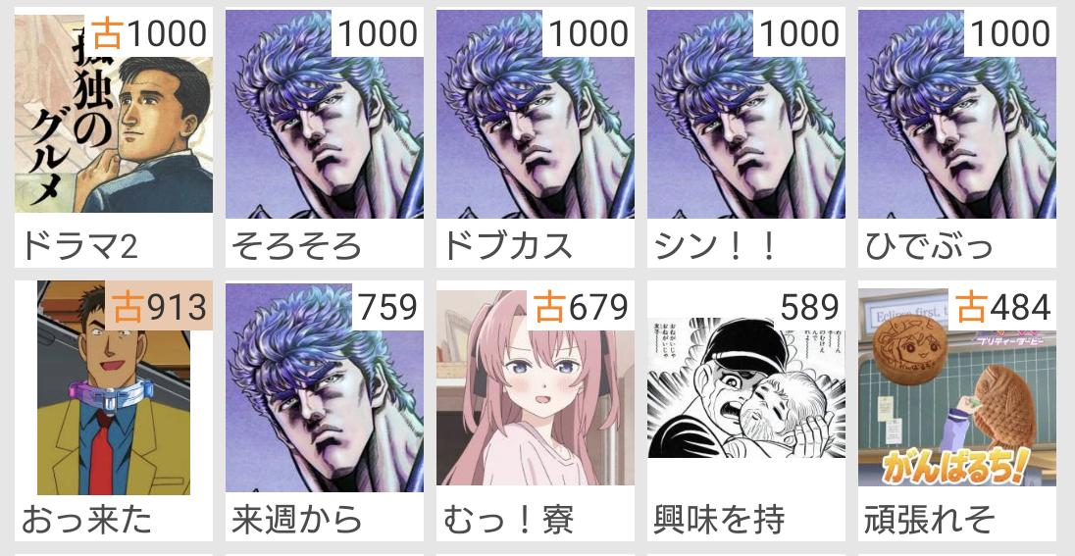Click the 古 badge beside 679
The image size is (1075, 556).
pos(549,306)
